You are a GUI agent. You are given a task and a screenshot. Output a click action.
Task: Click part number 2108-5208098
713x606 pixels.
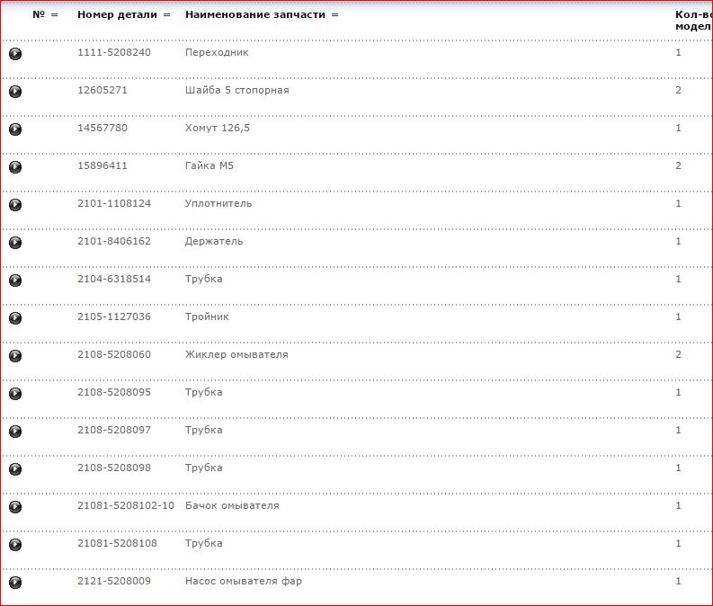(114, 468)
